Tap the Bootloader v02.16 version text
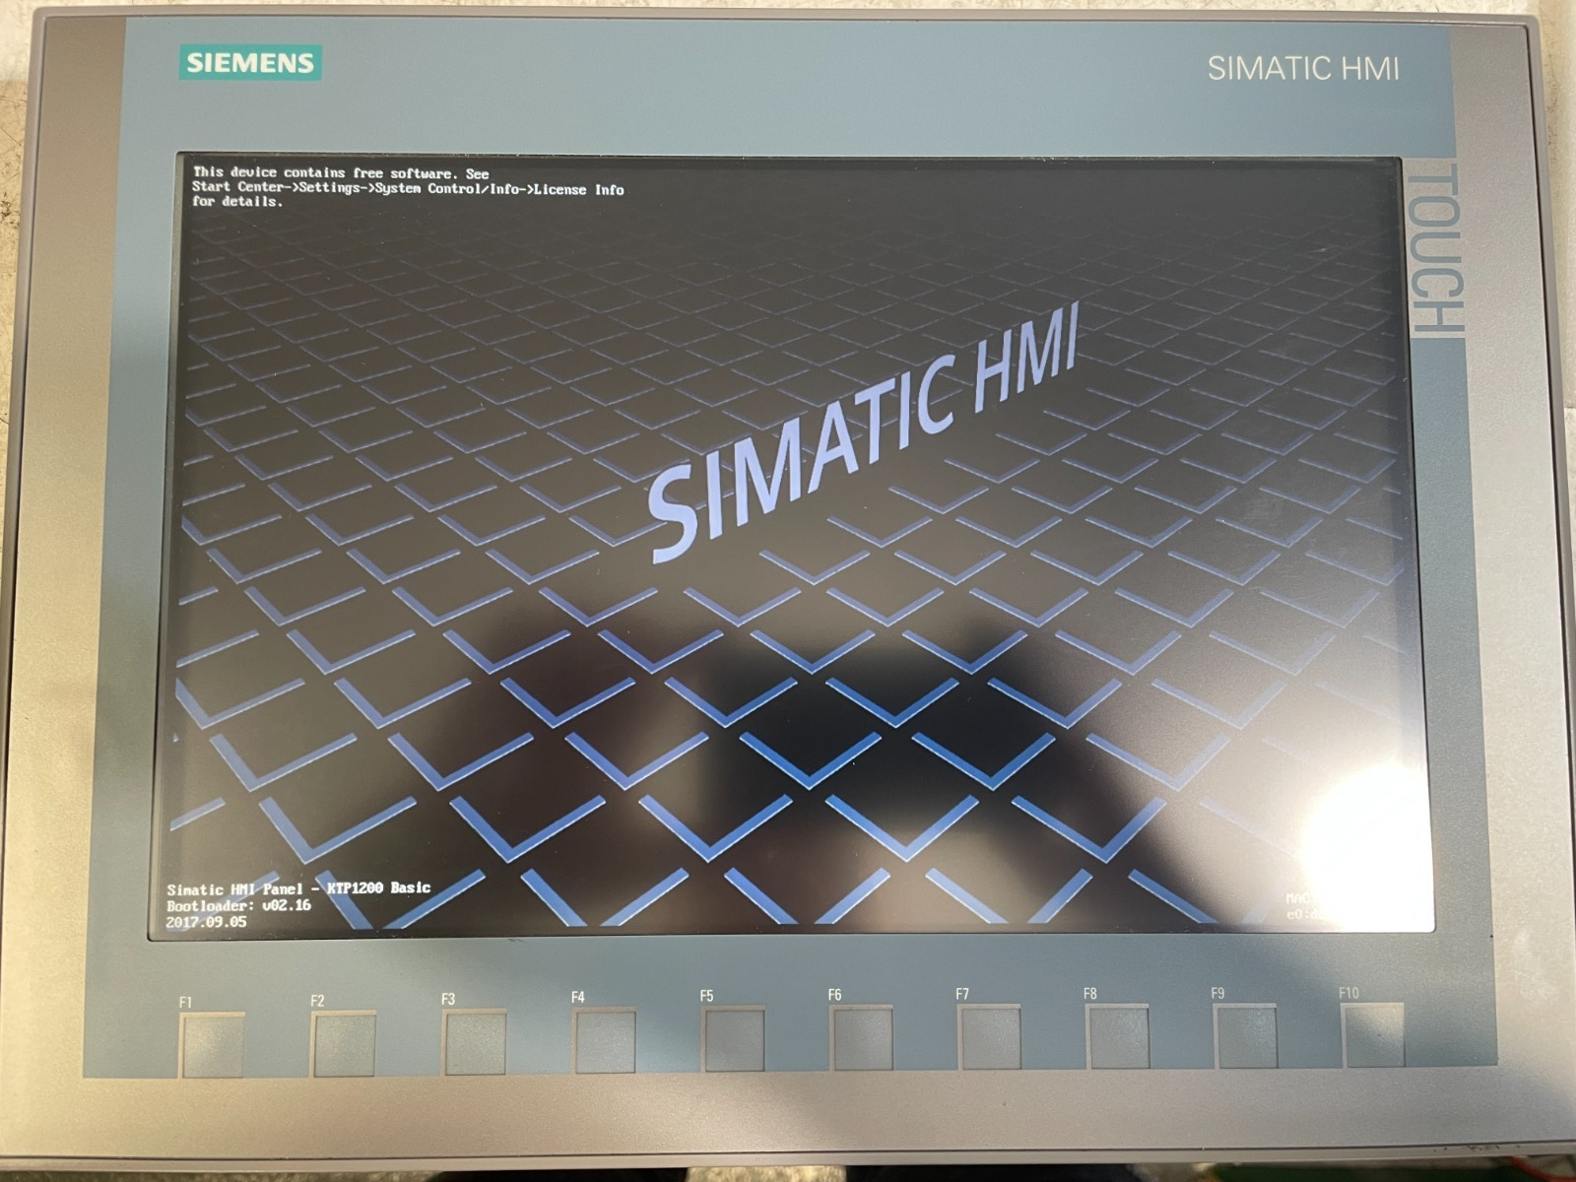1576x1182 pixels. click(x=238, y=905)
